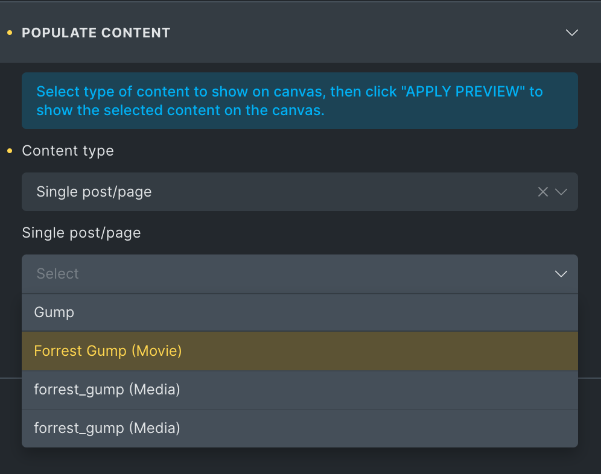
Task: Collapse the Populate Content section chevron
Action: 572,33
